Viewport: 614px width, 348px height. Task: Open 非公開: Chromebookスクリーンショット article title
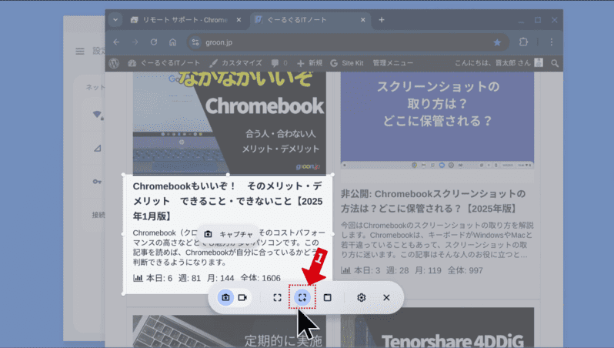pyautogui.click(x=433, y=201)
